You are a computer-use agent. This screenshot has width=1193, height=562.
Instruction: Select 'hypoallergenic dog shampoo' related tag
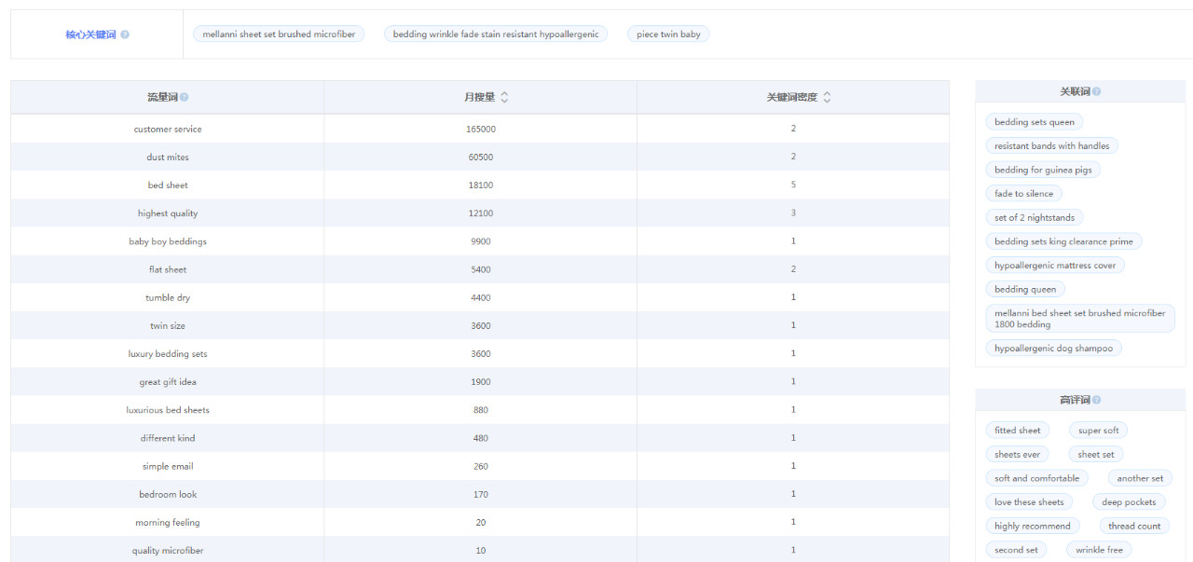(1053, 349)
